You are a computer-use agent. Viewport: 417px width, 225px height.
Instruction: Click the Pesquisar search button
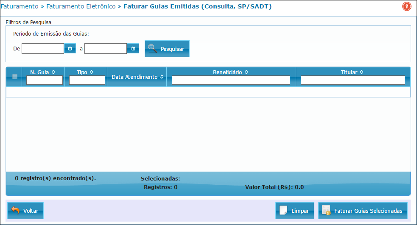point(167,49)
